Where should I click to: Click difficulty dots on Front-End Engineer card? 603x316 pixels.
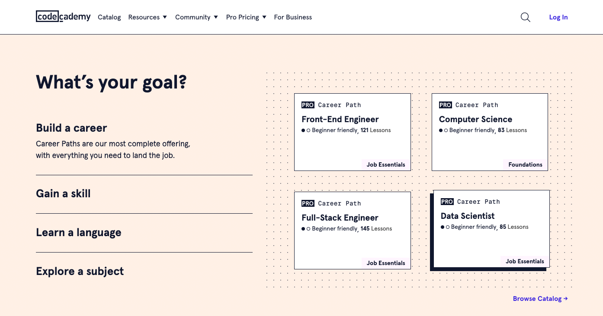coord(306,130)
